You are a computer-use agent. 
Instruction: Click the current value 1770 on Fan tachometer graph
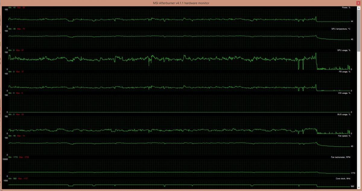(353, 173)
